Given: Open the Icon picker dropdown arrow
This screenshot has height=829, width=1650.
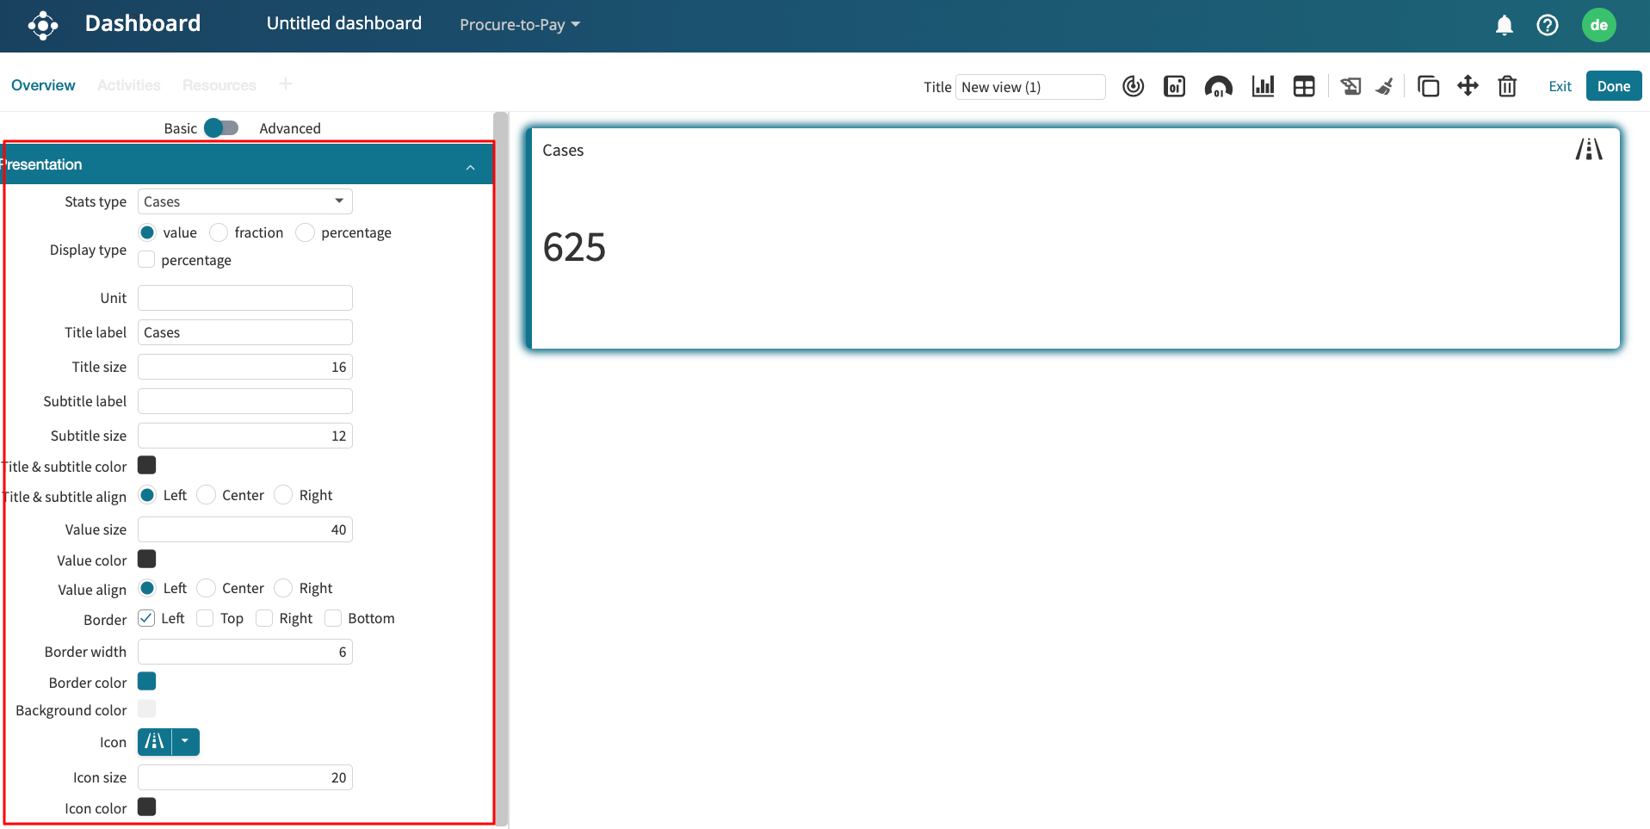Looking at the screenshot, I should tap(185, 741).
